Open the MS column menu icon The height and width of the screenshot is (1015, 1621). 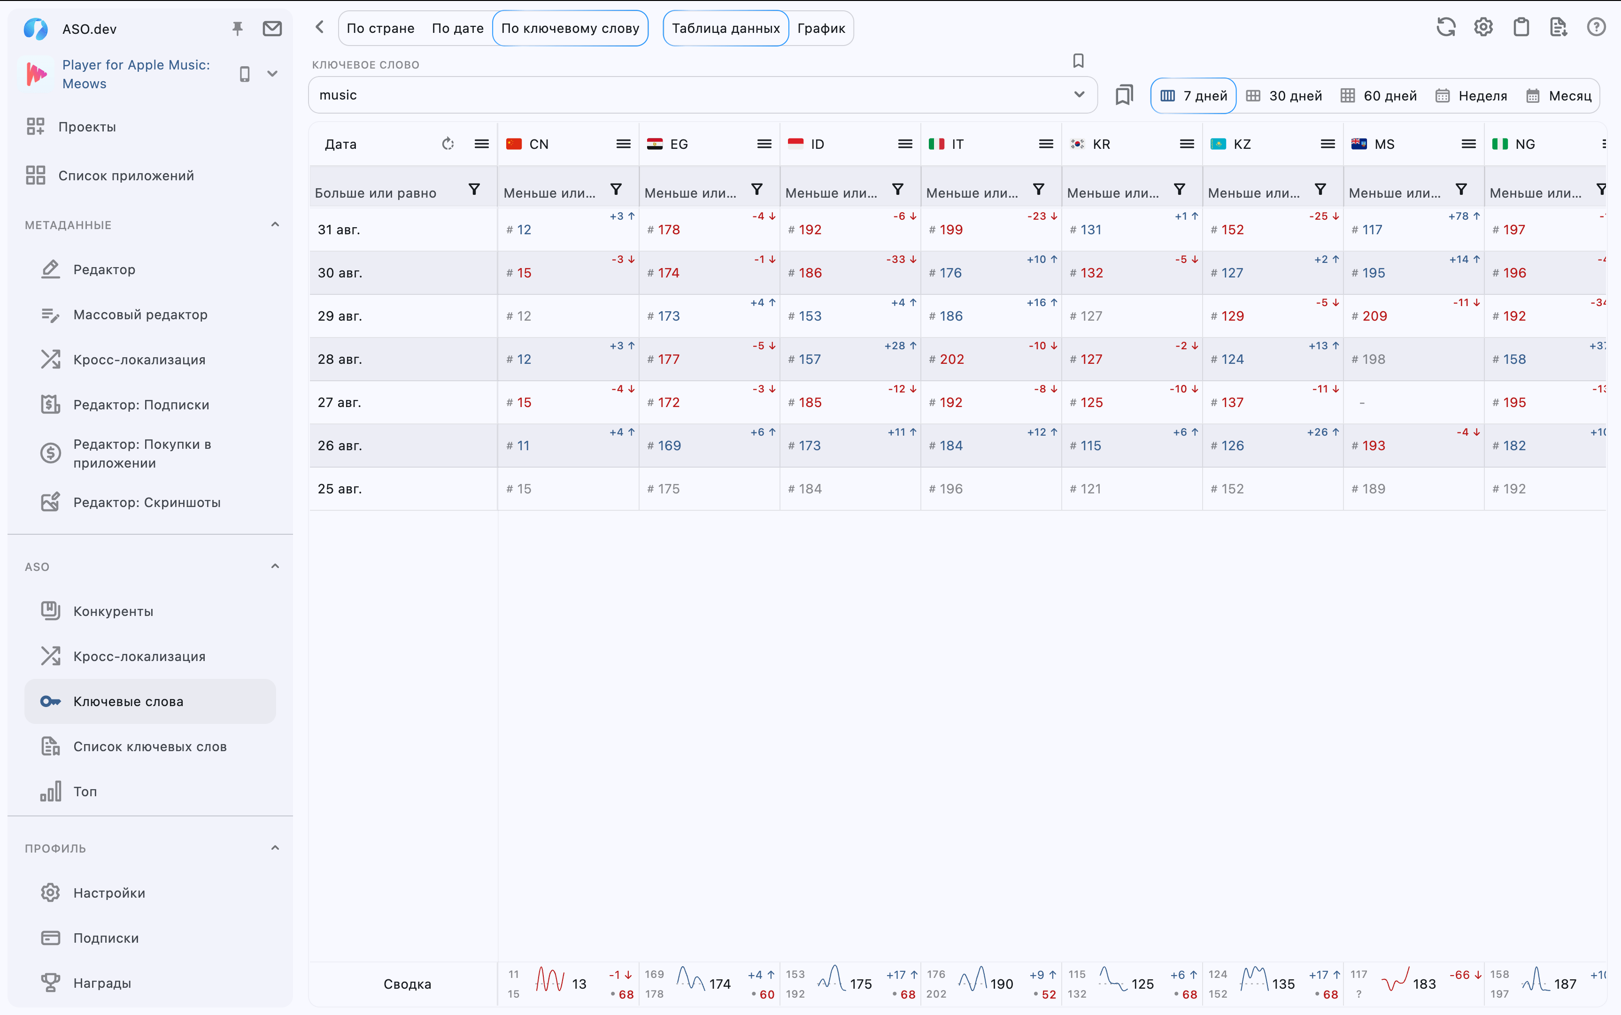click(x=1468, y=144)
